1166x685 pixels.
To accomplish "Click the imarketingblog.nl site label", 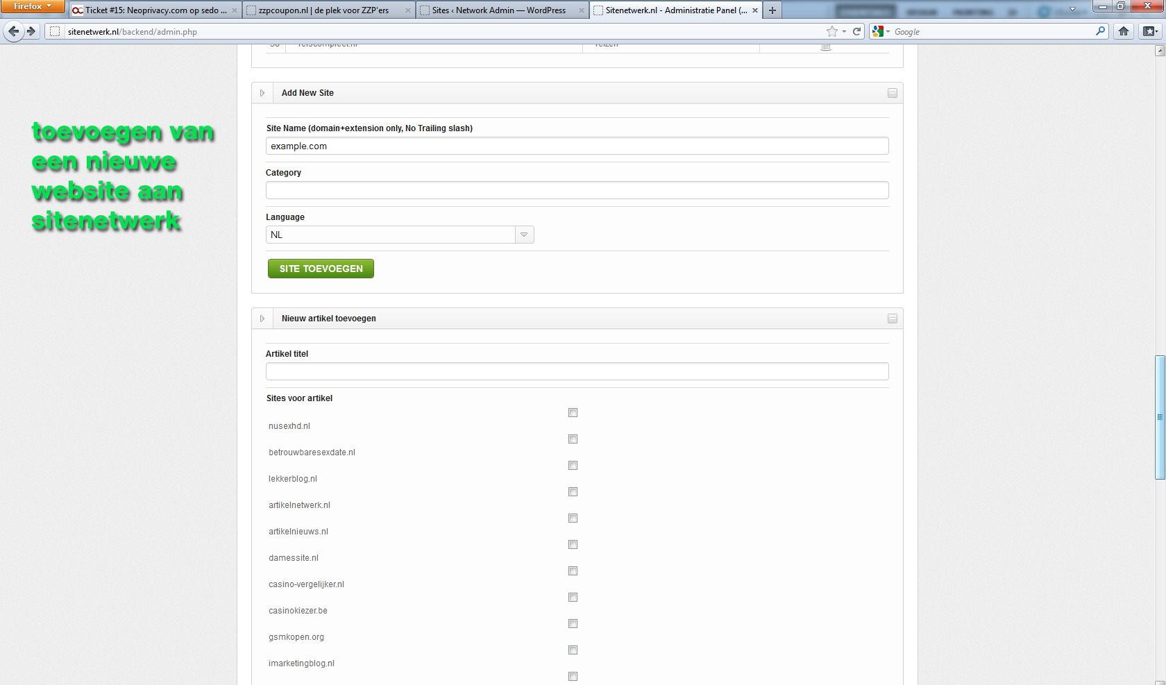I will click(301, 663).
